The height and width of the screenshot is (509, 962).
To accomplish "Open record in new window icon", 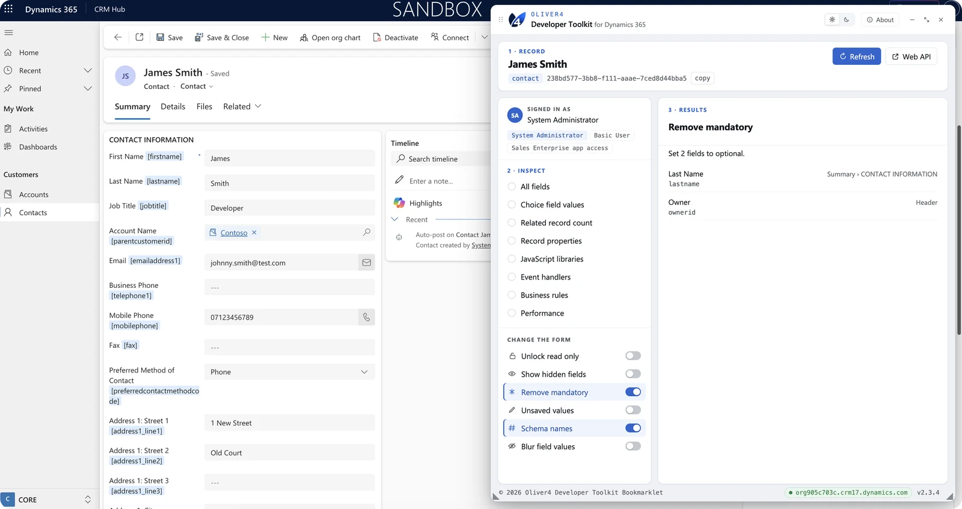I will (x=139, y=37).
